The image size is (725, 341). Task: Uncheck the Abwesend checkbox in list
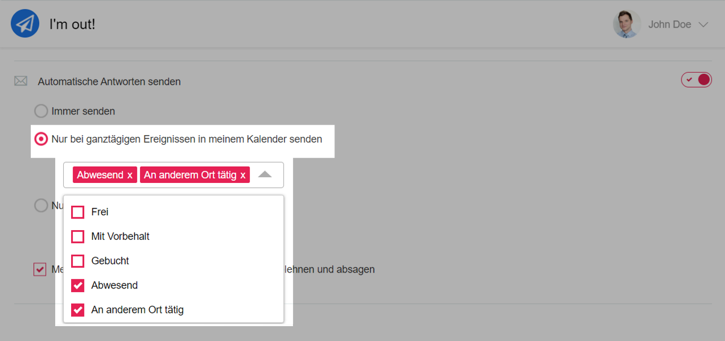78,285
